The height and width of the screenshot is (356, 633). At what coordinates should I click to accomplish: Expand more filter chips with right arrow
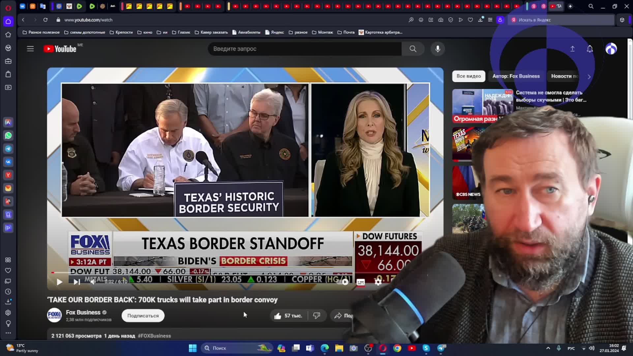pyautogui.click(x=589, y=76)
